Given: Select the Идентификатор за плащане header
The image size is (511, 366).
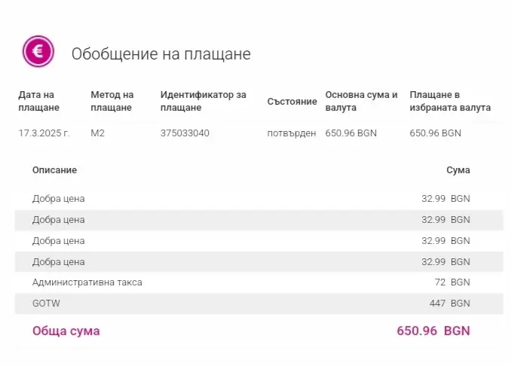Looking at the screenshot, I should 203,101.
